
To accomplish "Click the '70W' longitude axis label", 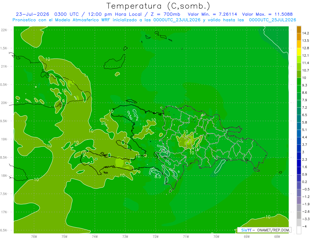I will tap(216, 237).
